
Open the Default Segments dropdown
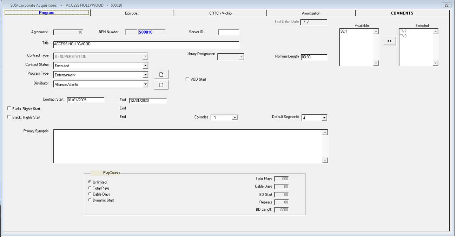pyautogui.click(x=324, y=118)
